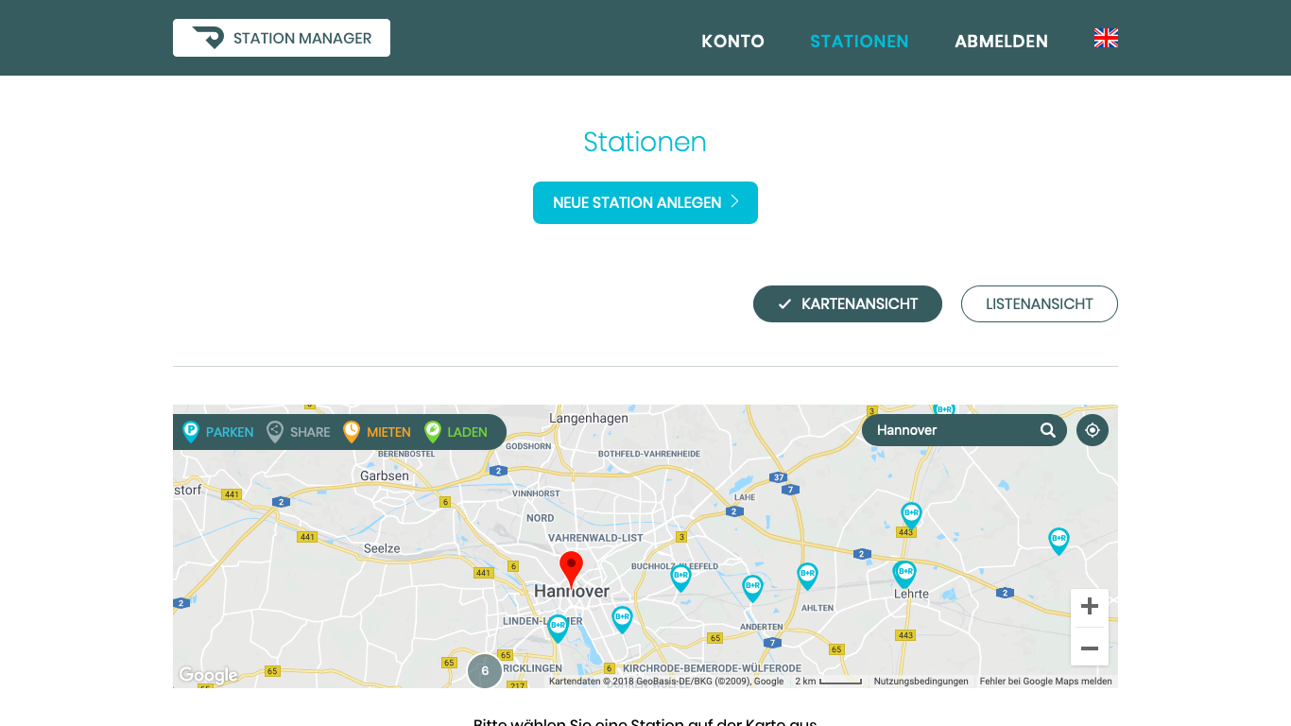Expand the cluster marker showing 6 stations
Viewport: 1291px width, 726px height.
(485, 671)
